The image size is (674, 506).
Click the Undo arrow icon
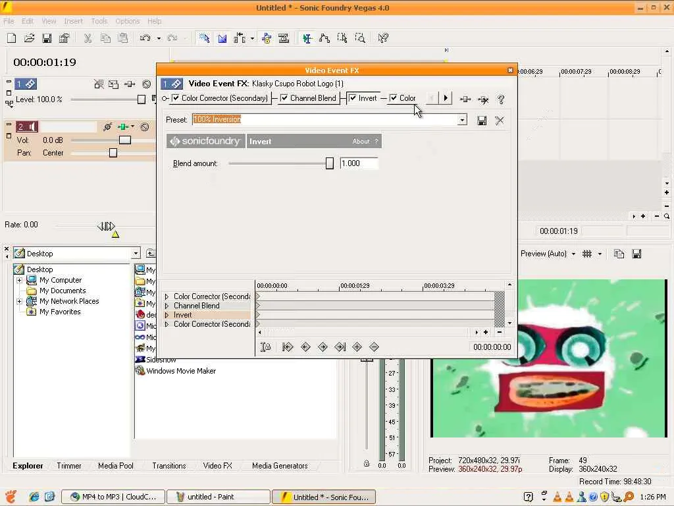pos(145,38)
